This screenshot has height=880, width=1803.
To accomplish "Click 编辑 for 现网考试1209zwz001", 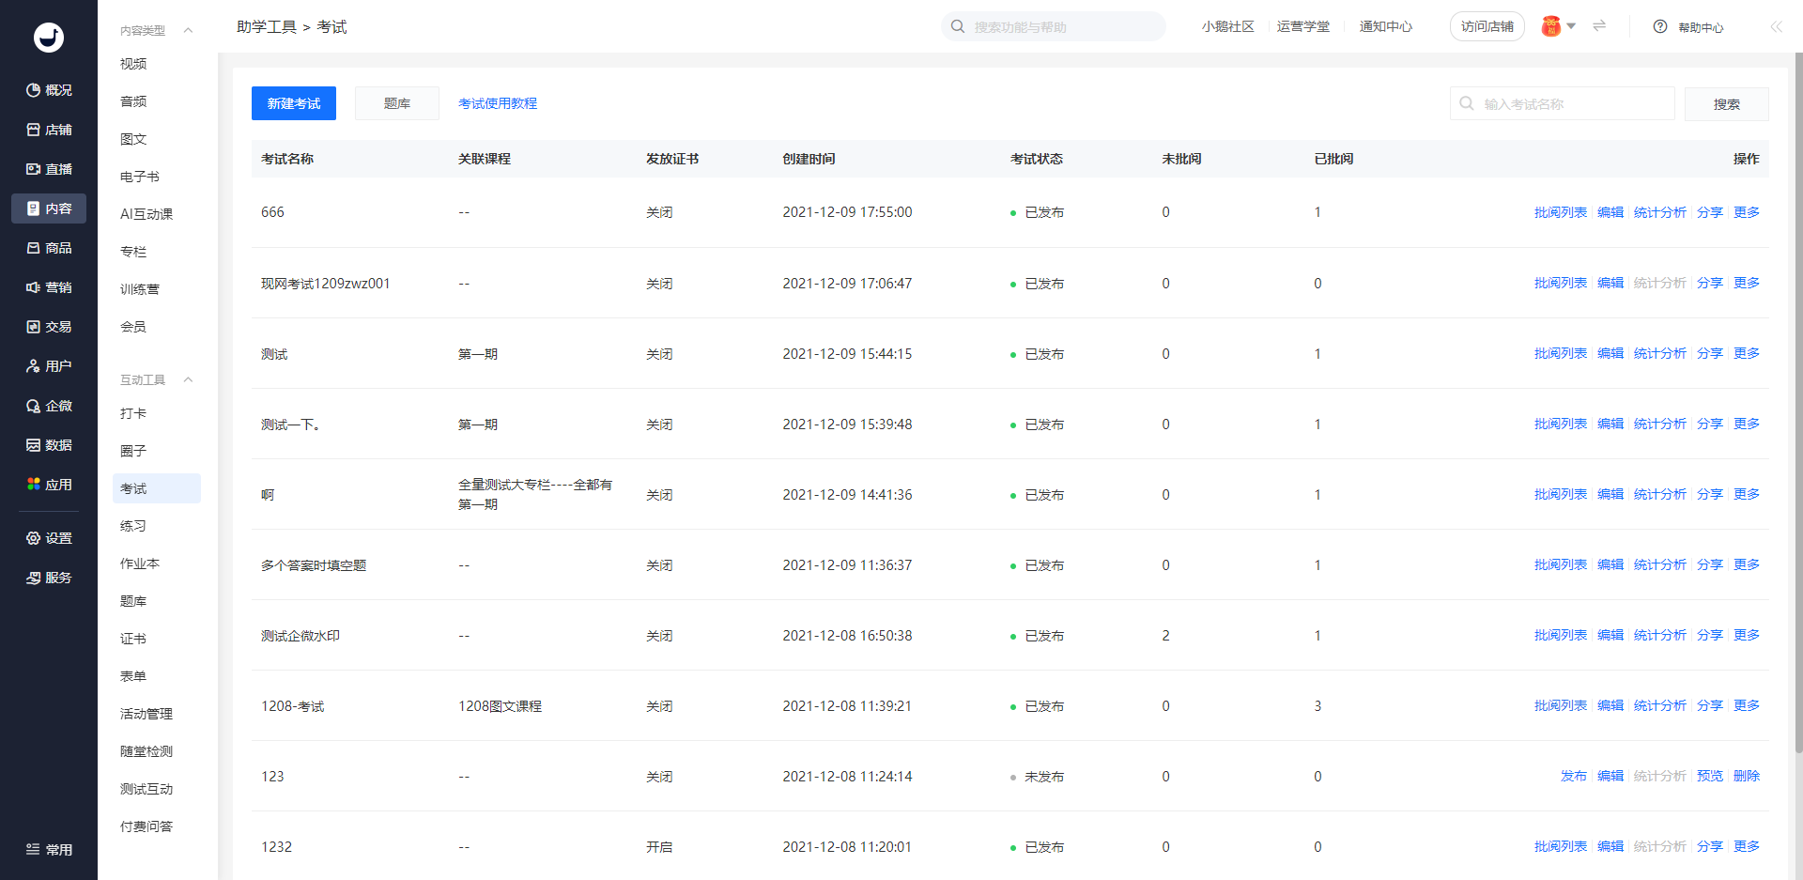I will tap(1610, 283).
